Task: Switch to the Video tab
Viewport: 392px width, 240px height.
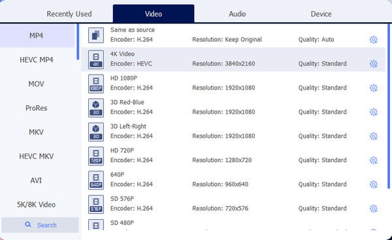Action: click(154, 14)
